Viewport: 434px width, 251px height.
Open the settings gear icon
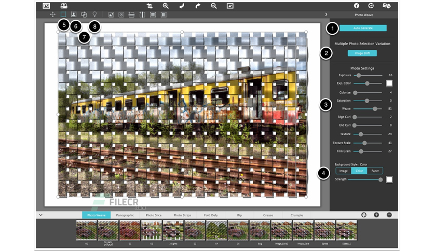coord(371,6)
